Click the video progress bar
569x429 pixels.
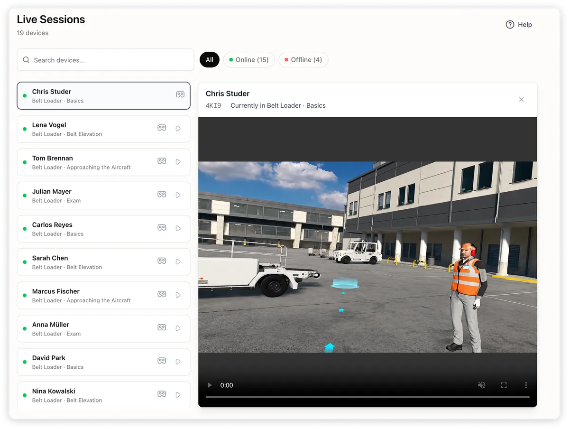click(x=367, y=397)
